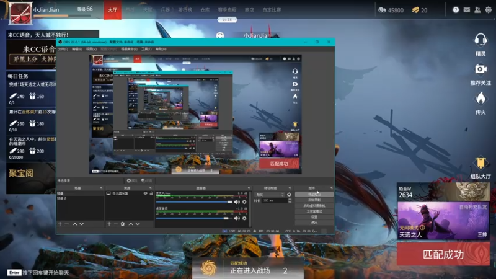Click 启动虚拟摄像机 virtual camera button
496x279 pixels.
click(x=314, y=206)
